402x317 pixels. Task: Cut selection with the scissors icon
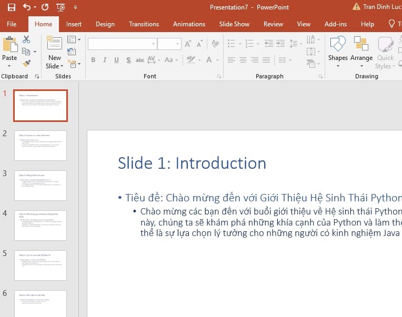[x=26, y=39]
